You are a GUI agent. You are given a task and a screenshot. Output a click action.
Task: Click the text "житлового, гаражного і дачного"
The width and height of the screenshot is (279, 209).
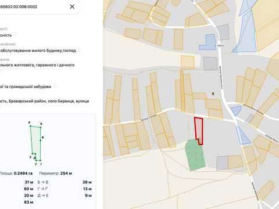click(46, 65)
